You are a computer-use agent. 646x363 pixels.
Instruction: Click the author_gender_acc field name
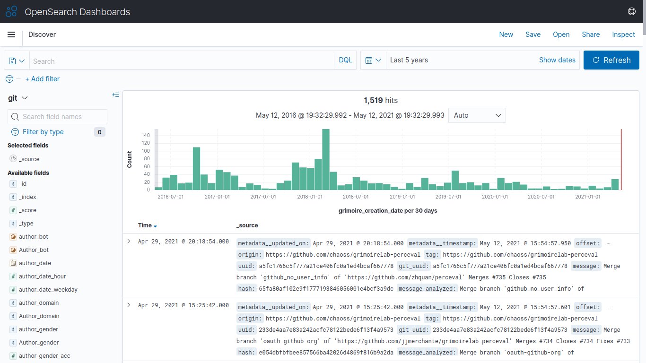point(44,356)
